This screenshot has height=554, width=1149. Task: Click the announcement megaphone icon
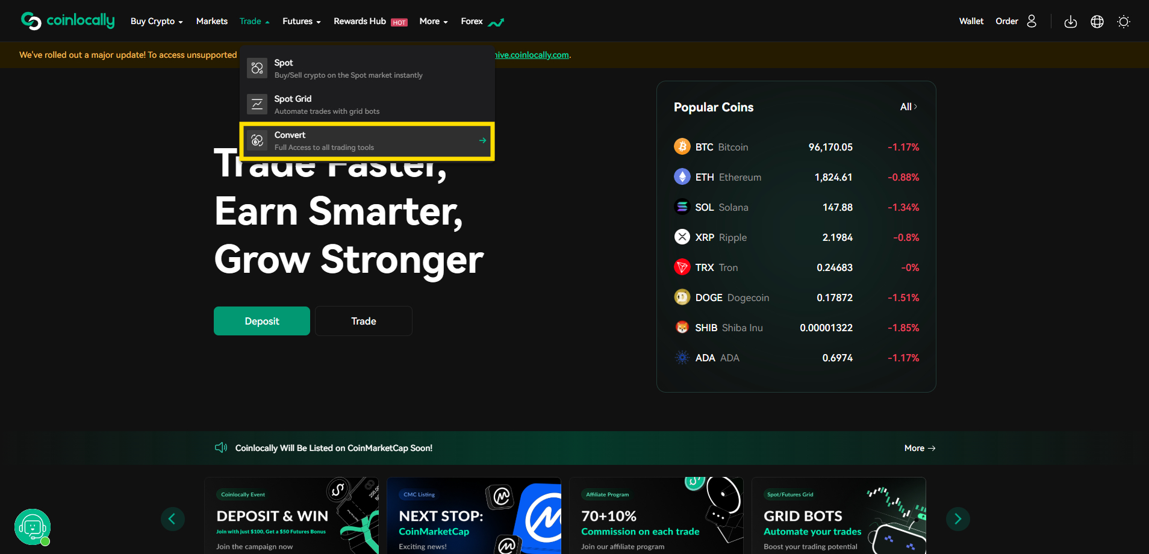tap(221, 447)
